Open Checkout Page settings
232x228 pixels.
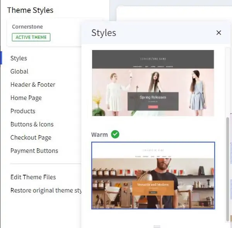click(31, 137)
